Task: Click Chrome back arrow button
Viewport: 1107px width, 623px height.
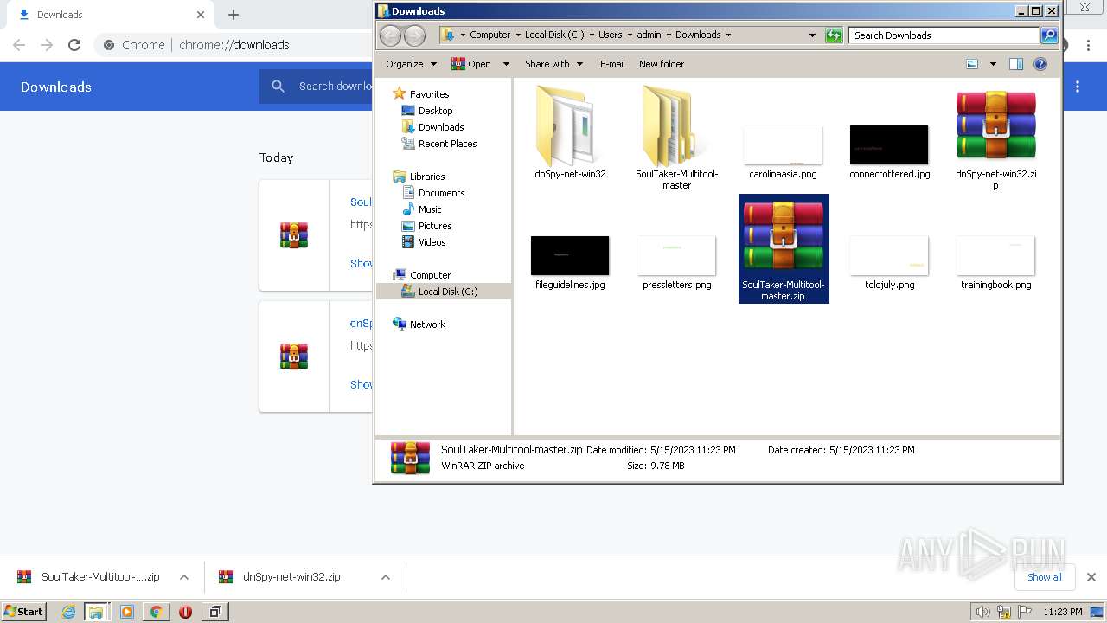Action: click(x=19, y=45)
